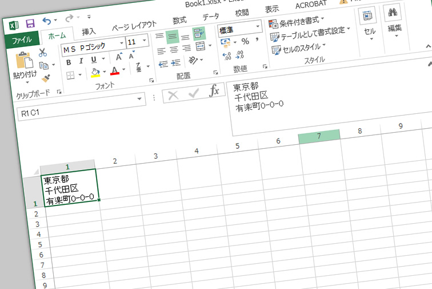432x289 pixels.
Task: Toggle Italic formatting
Action: tap(82, 61)
